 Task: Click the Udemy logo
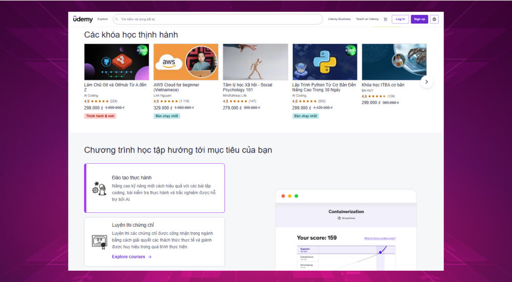83,19
